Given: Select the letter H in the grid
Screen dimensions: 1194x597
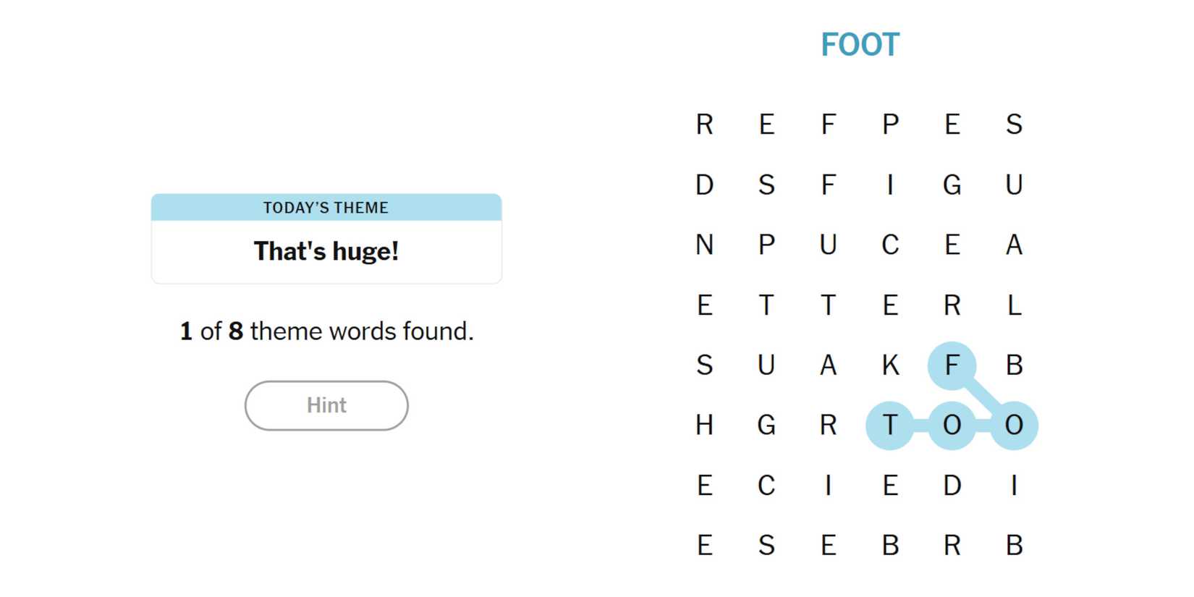Looking at the screenshot, I should point(704,425).
